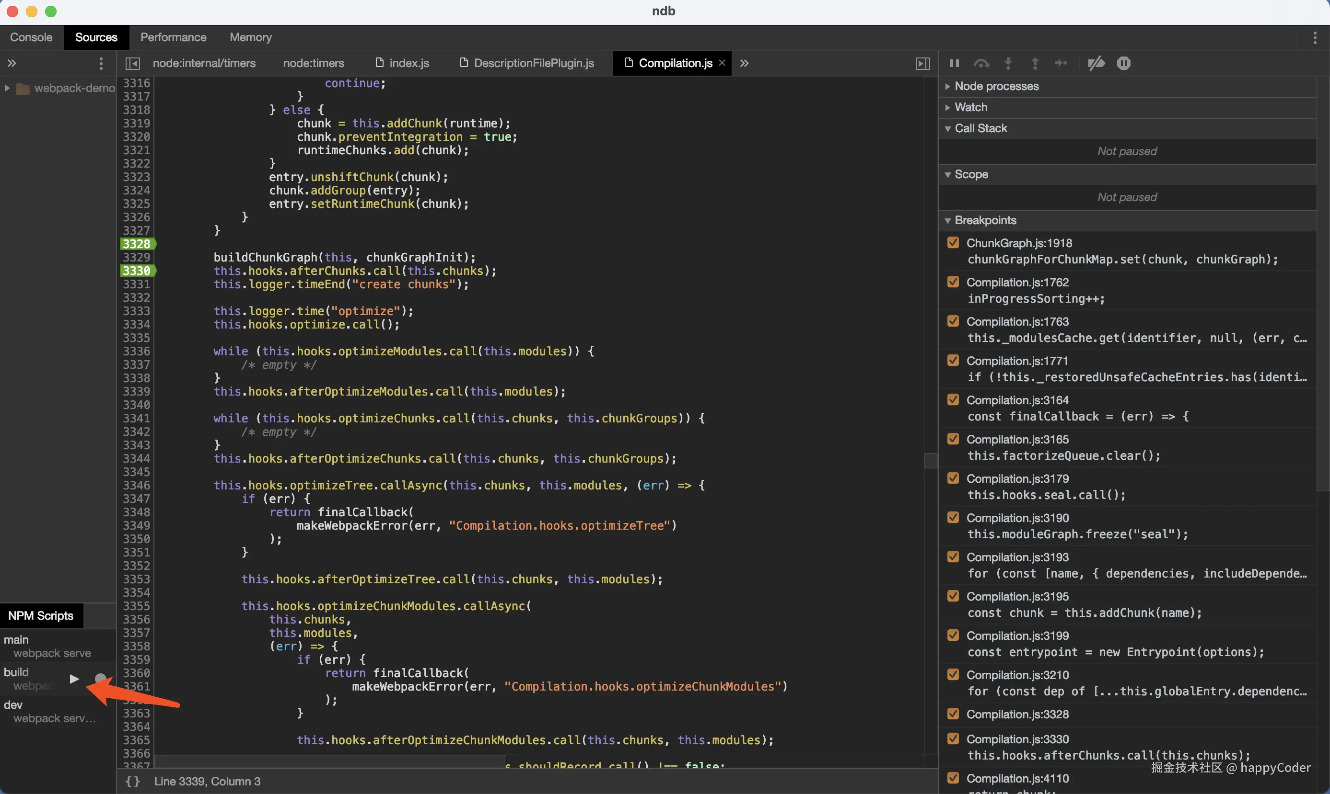Click the step over function icon
This screenshot has width=1330, height=794.
click(x=981, y=63)
